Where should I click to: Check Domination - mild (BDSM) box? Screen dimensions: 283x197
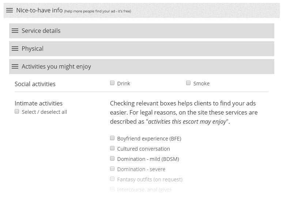[x=112, y=158]
